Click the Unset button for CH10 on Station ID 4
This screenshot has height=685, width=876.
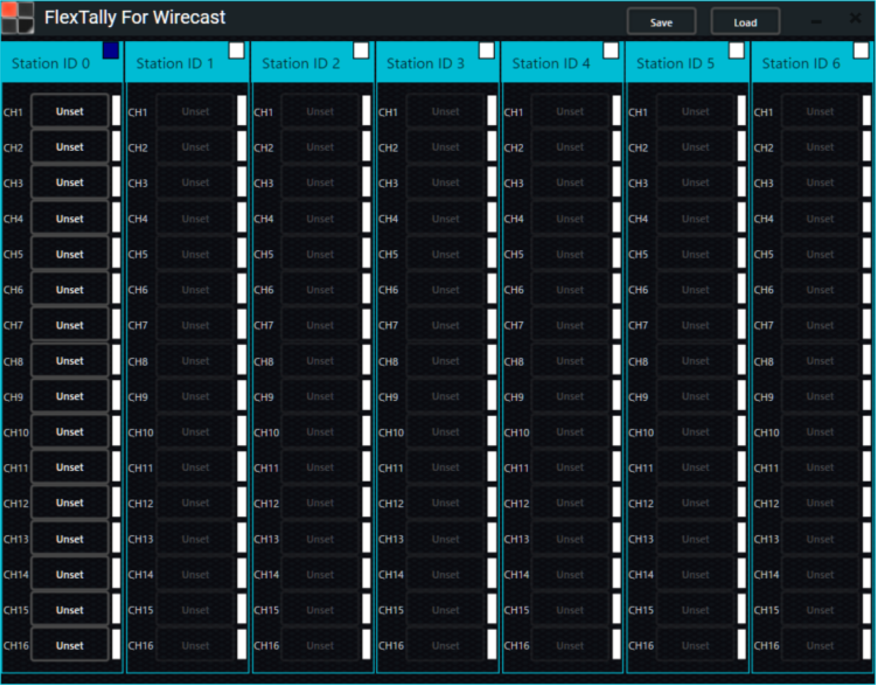click(x=570, y=432)
